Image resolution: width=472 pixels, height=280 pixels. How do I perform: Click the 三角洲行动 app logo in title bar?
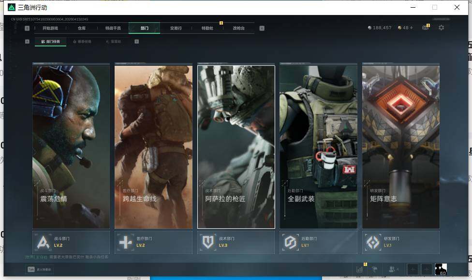pyautogui.click(x=12, y=7)
